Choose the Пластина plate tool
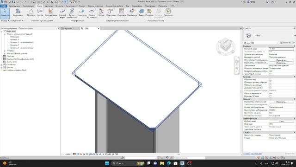This screenshot has width=296, height=167. (31, 13)
